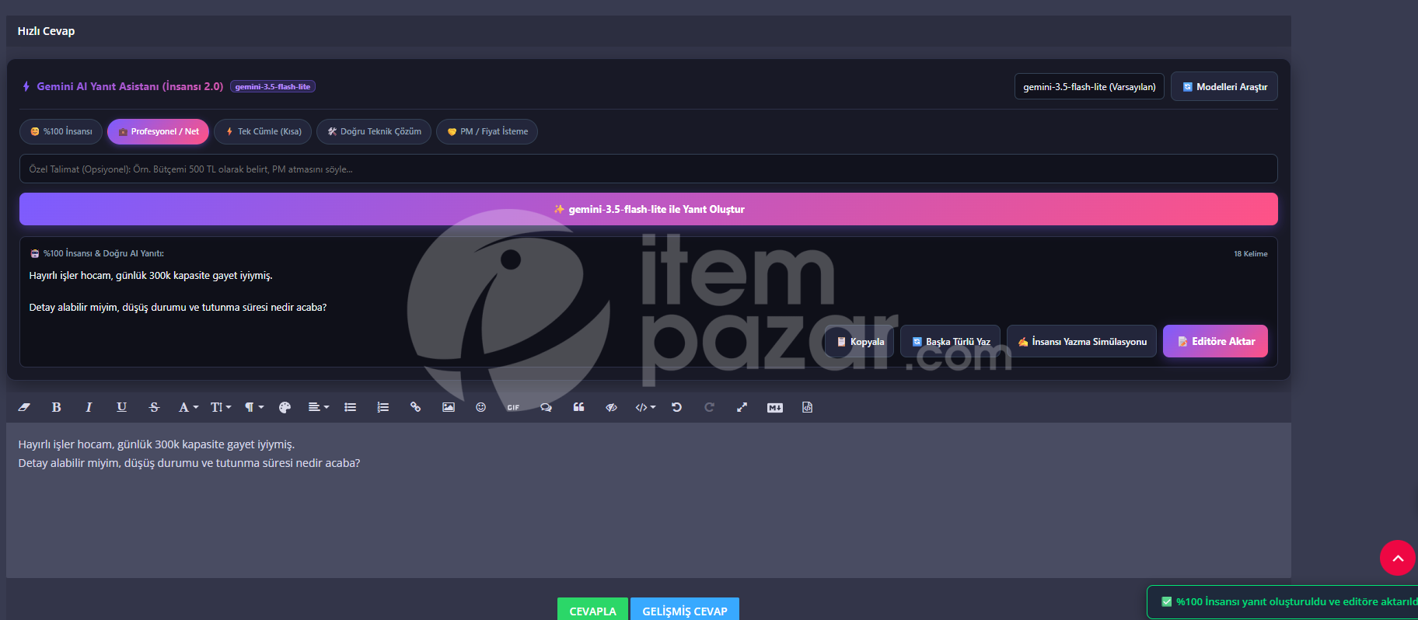Select the '%100 İnsansı' tone chip
1418x620 pixels.
61,131
